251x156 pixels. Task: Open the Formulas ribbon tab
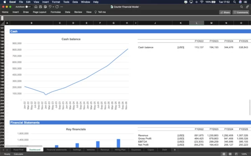click(56, 12)
